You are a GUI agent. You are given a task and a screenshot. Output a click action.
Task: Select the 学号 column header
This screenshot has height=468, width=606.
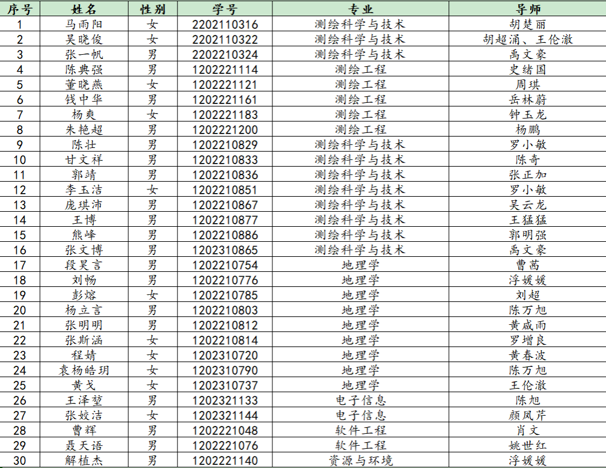(x=225, y=9)
